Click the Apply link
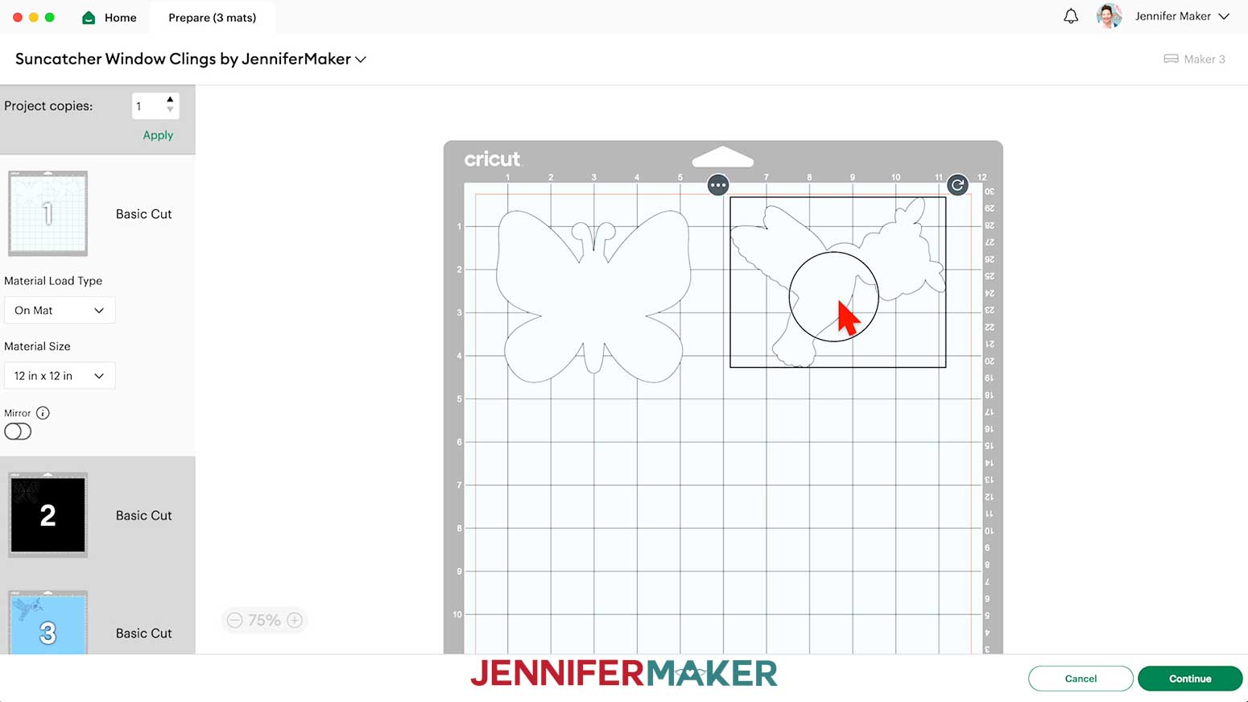 (158, 135)
